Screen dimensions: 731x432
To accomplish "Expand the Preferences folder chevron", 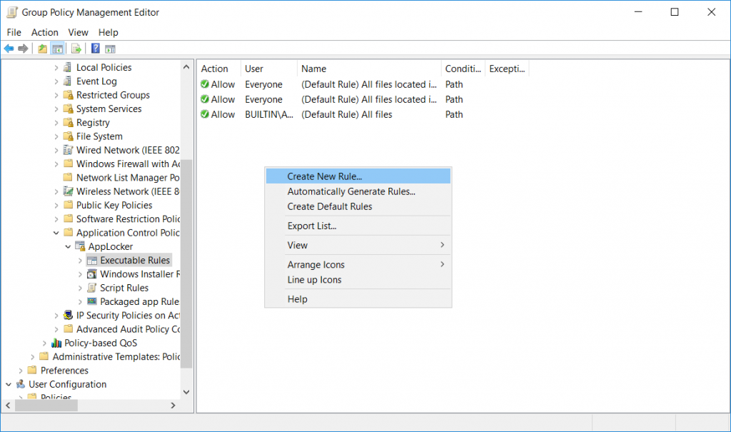I will (x=21, y=370).
